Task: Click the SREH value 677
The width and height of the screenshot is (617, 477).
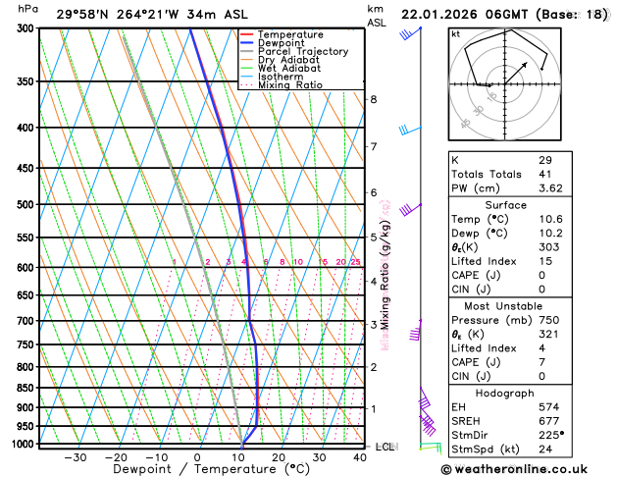Action: (x=549, y=421)
